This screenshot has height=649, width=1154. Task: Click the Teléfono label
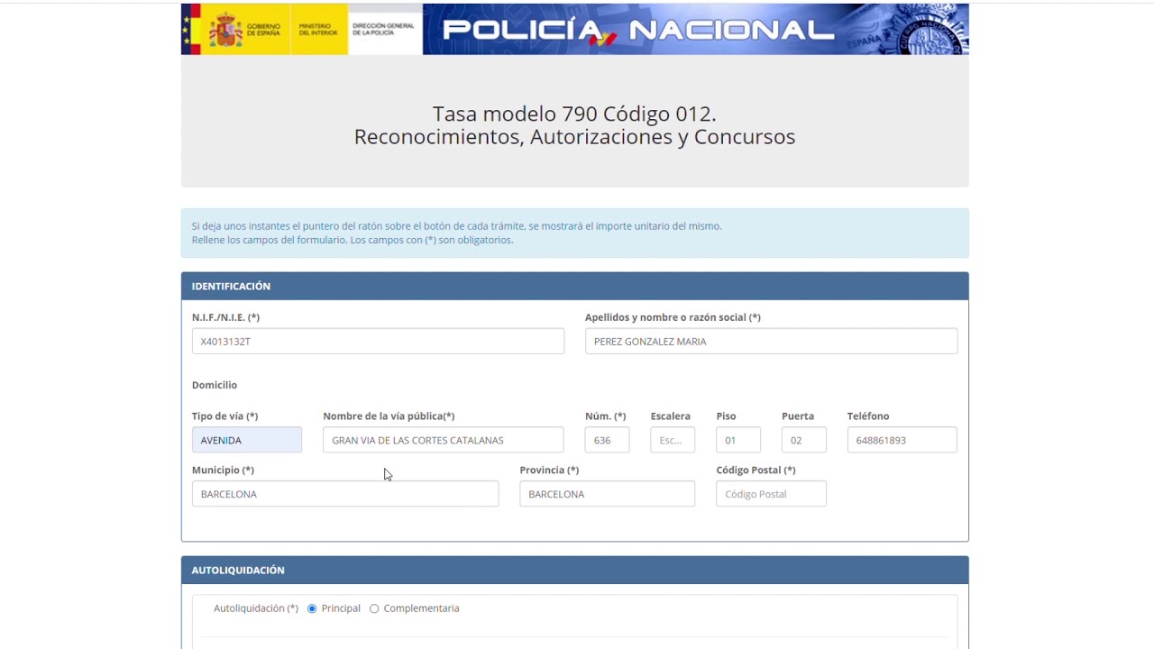pyautogui.click(x=868, y=416)
